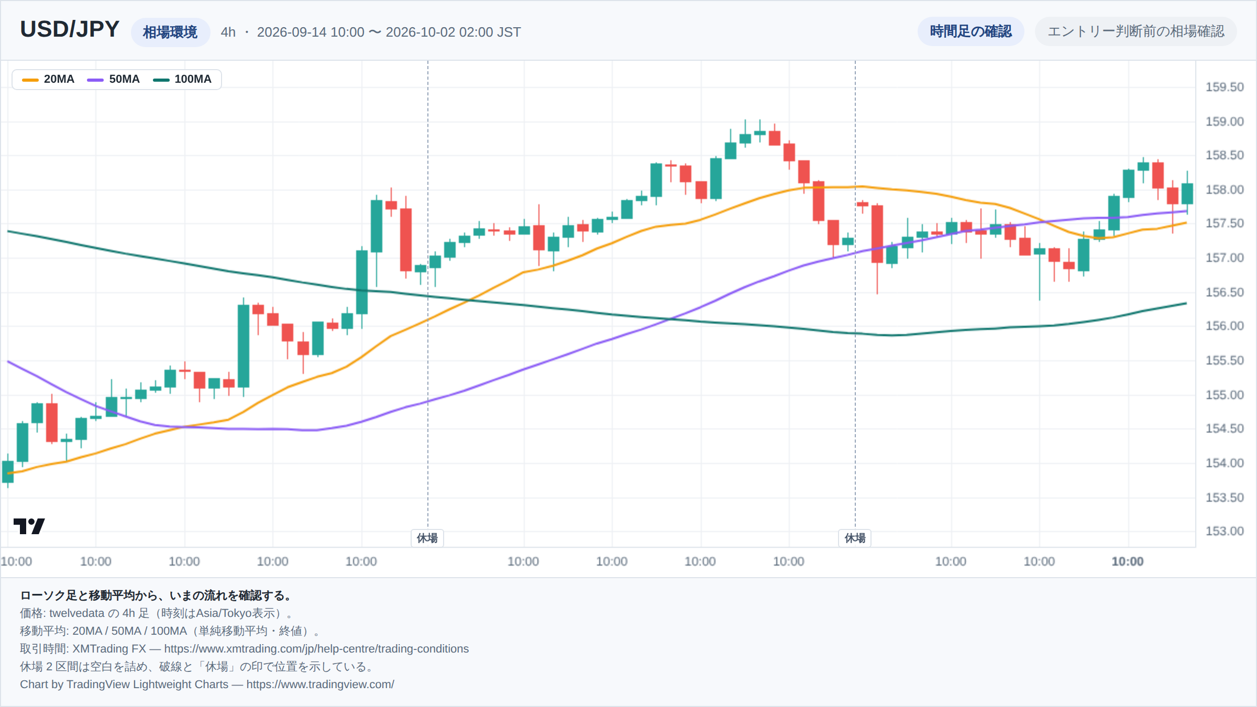Click the date range text in header

(389, 32)
